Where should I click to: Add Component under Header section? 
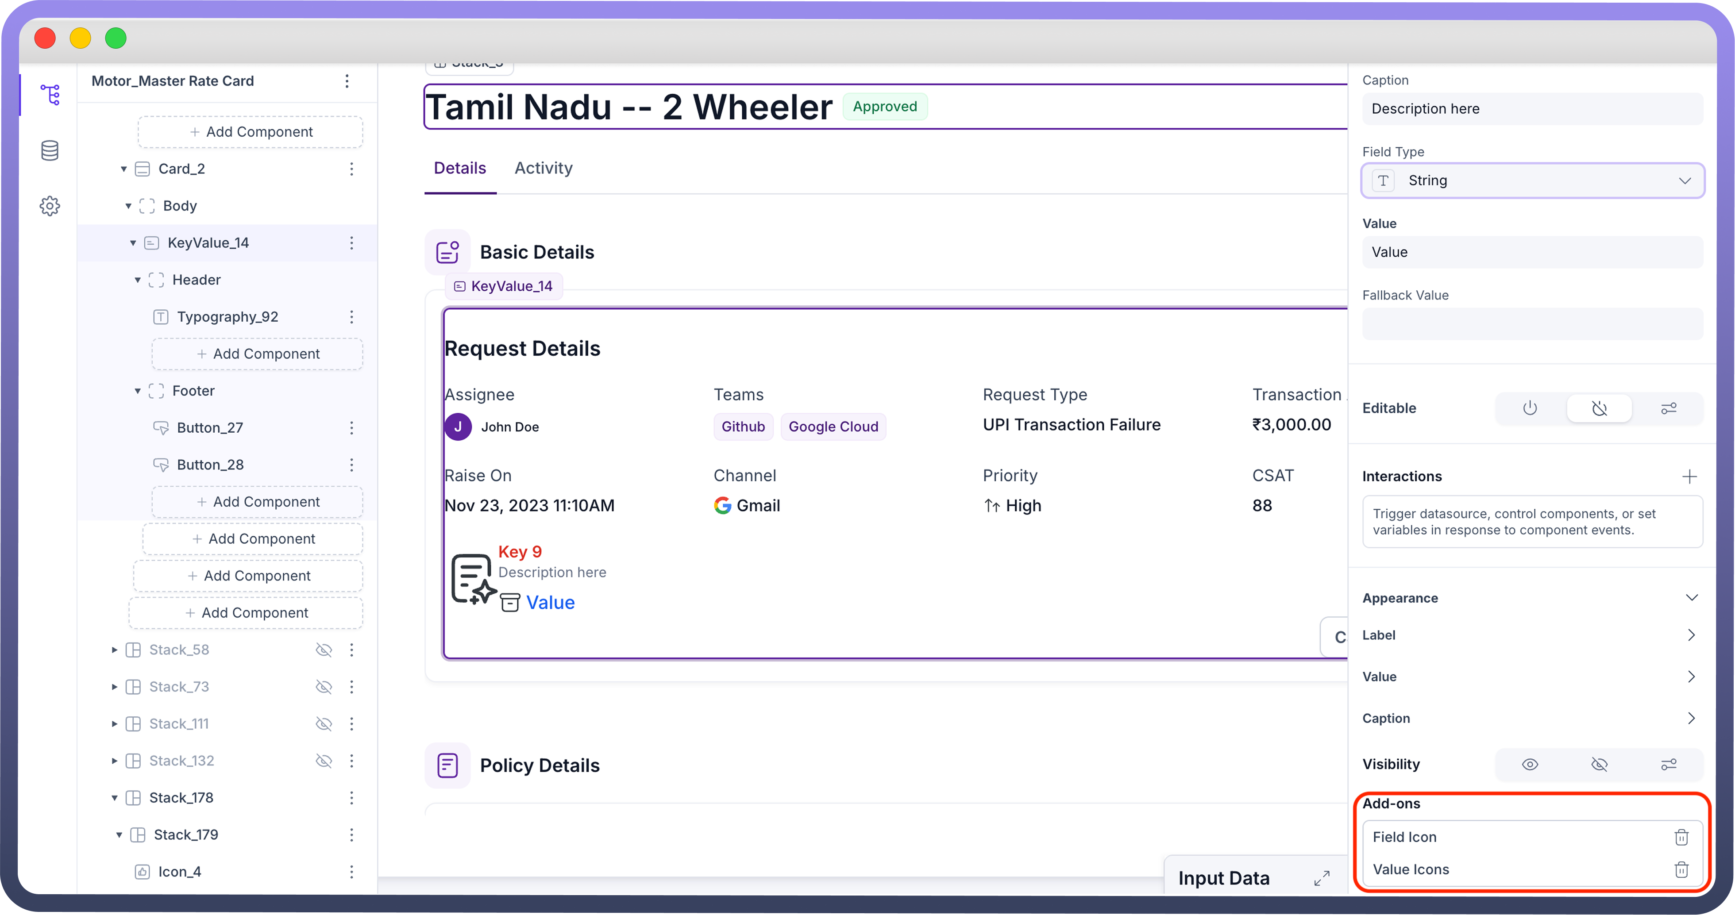pos(257,354)
